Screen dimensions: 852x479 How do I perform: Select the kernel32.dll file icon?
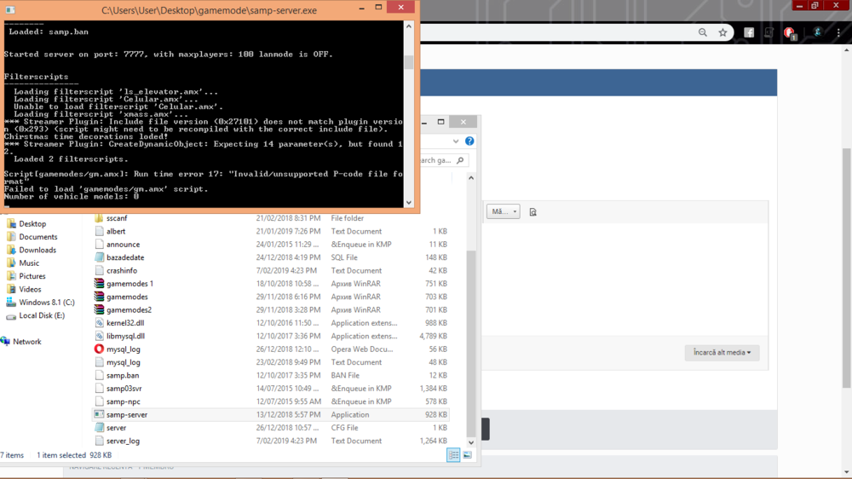pyautogui.click(x=99, y=322)
